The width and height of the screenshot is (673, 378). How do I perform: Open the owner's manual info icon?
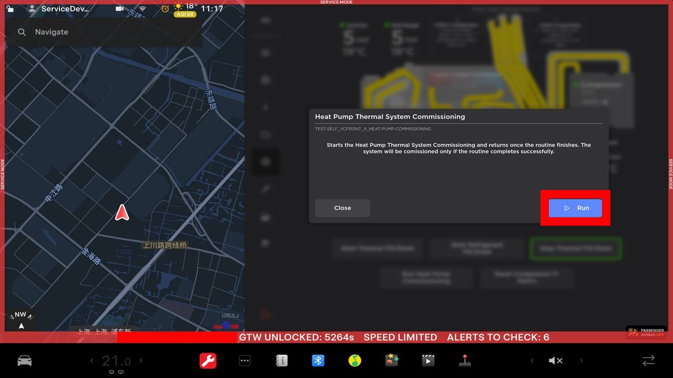tap(281, 361)
